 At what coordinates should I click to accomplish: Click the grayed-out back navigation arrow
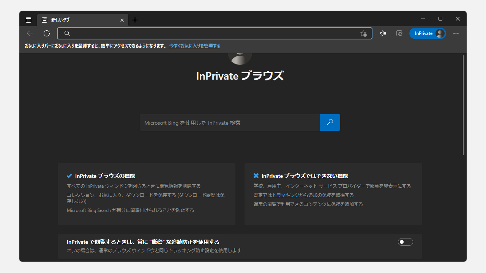click(x=30, y=33)
